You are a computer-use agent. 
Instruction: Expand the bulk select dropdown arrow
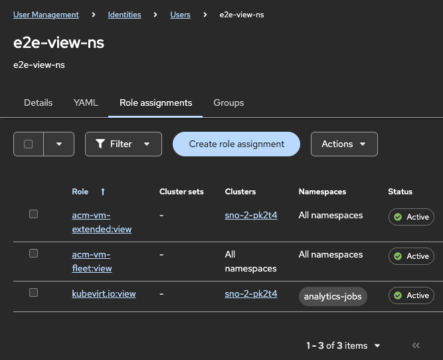[59, 144]
